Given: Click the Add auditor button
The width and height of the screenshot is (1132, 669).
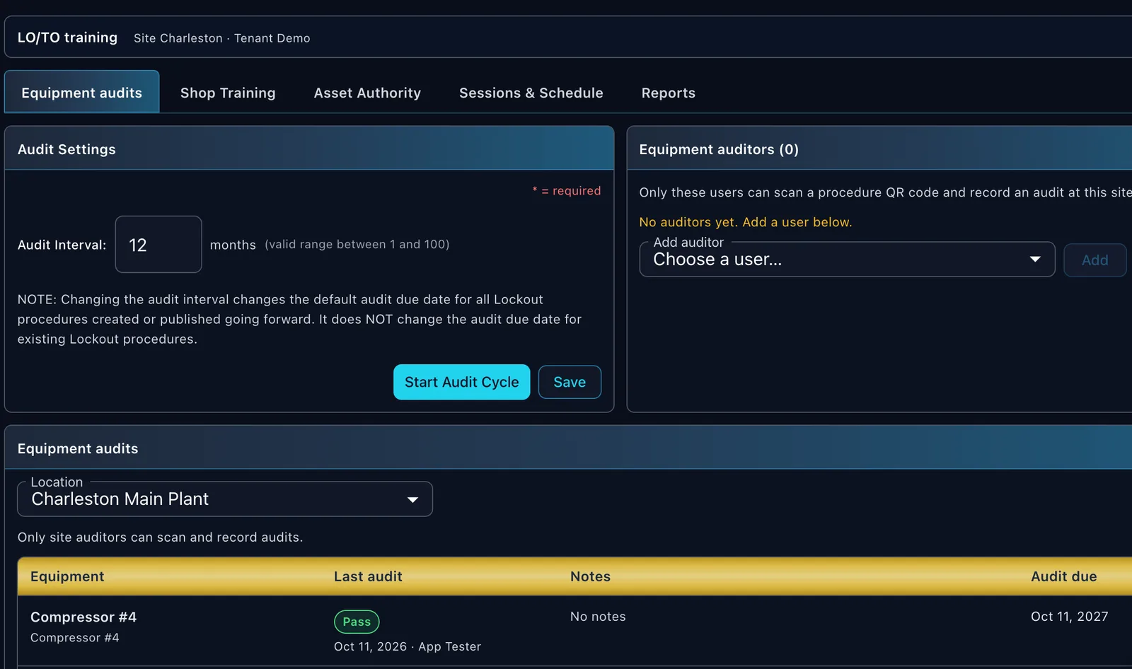Looking at the screenshot, I should (x=1095, y=260).
